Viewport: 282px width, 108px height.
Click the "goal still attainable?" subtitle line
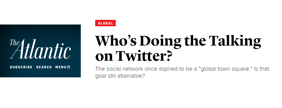(x=120, y=76)
